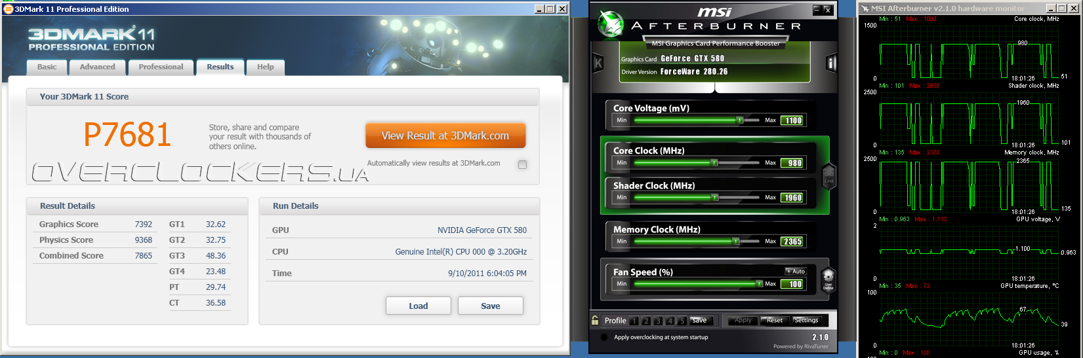Click the PT result 29.74

point(216,287)
